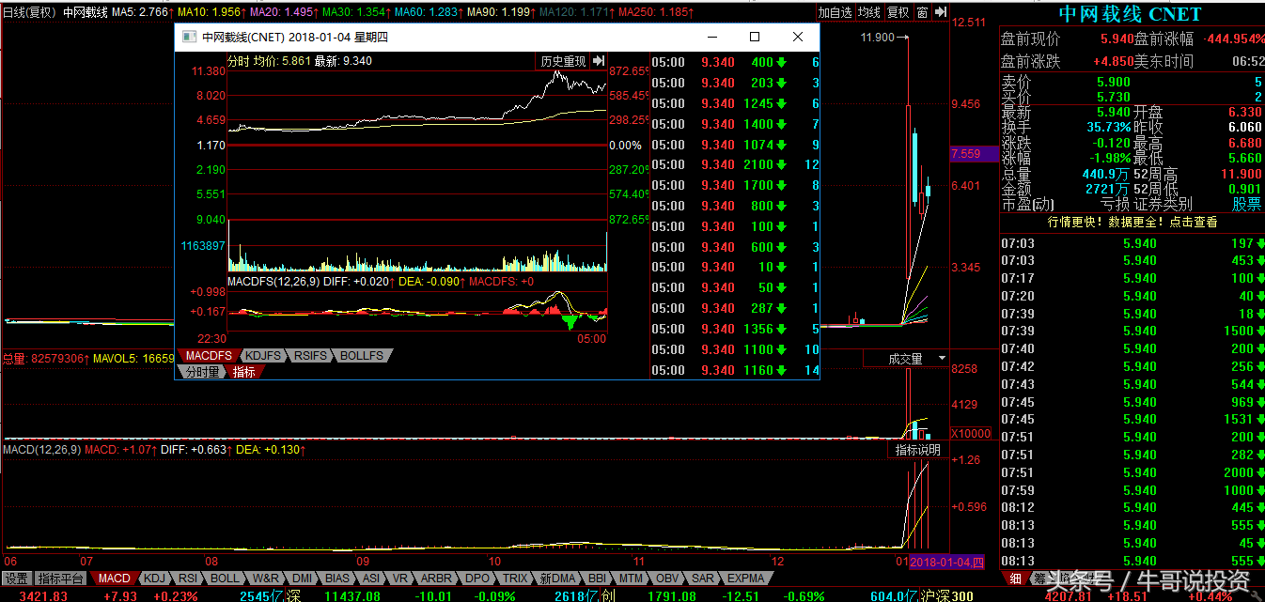The height and width of the screenshot is (602, 1265).
Task: Switch to the RSIFS tab in popup
Action: (x=311, y=356)
